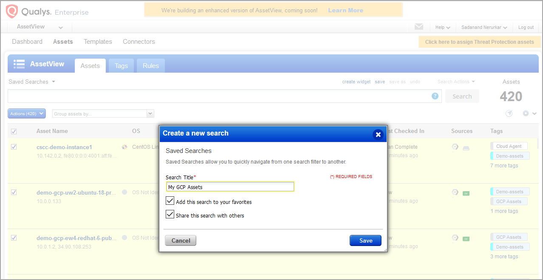Click the Qualys logo icon
The image size is (543, 280).
point(12,11)
